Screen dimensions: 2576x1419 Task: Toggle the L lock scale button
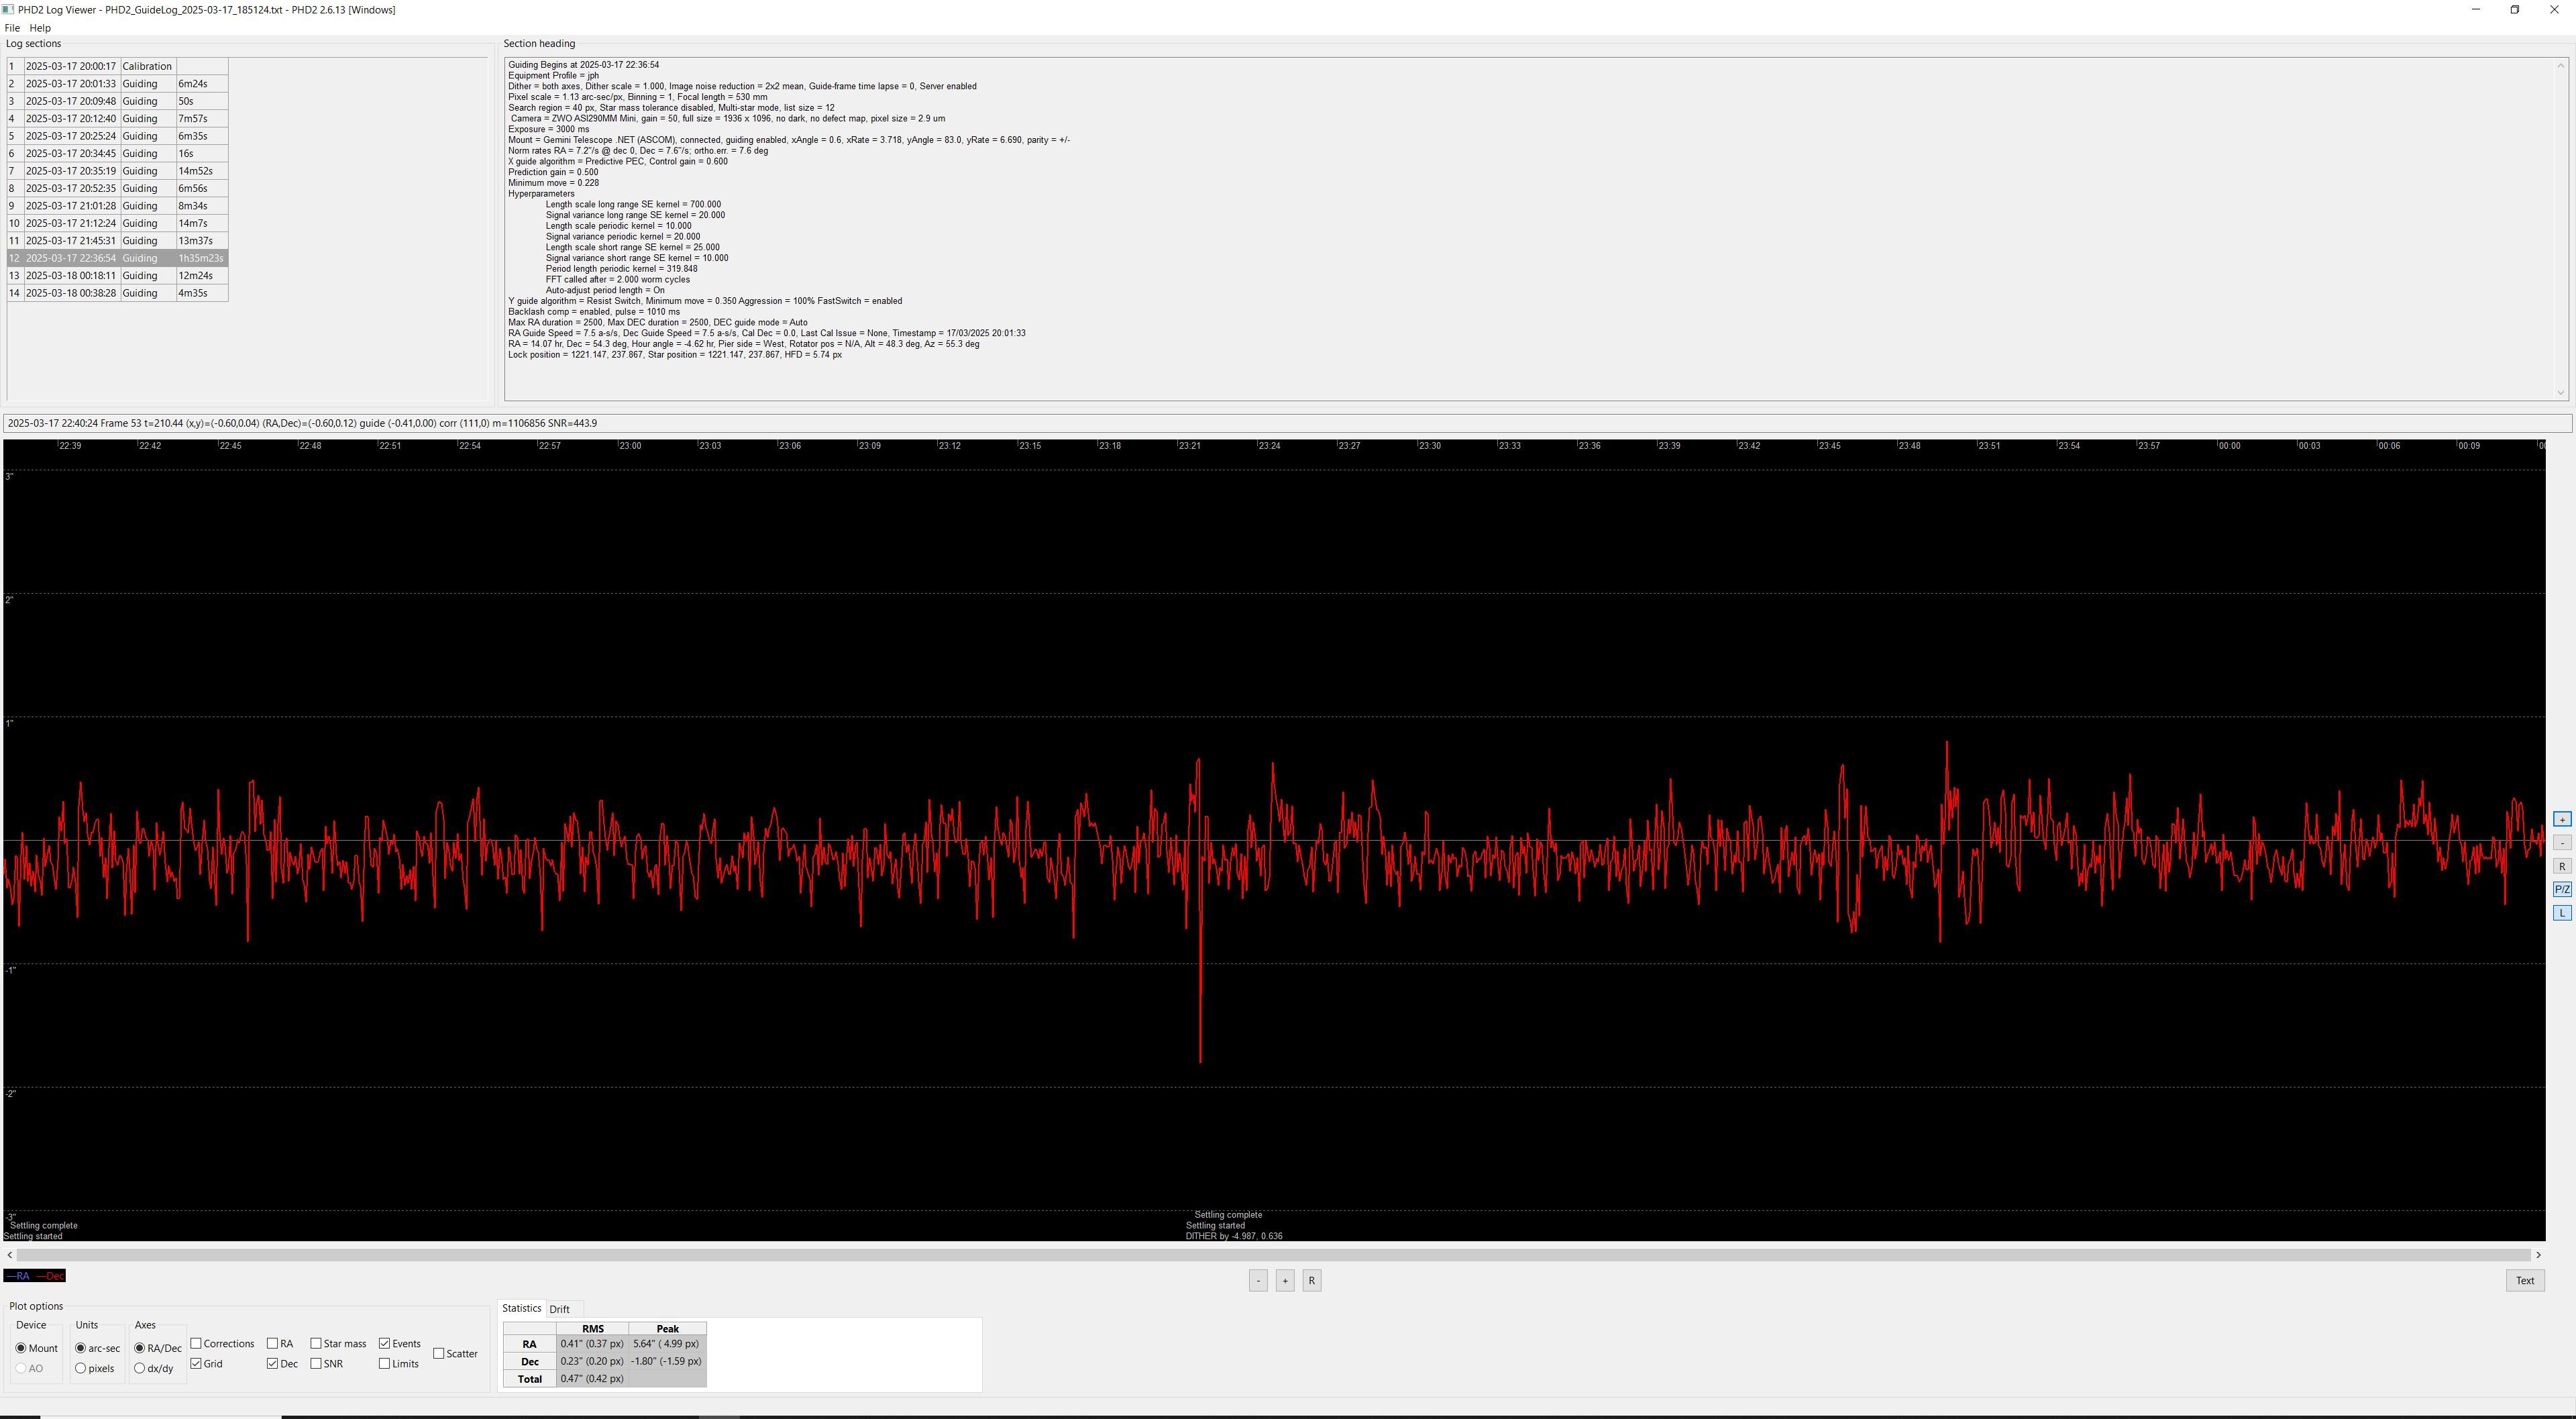tap(2561, 913)
